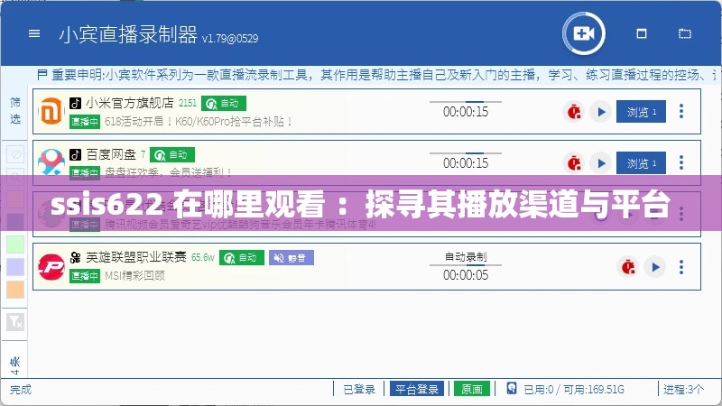The width and height of the screenshot is (722, 406).
Task: Click the 已登录 status entry
Action: click(x=359, y=390)
